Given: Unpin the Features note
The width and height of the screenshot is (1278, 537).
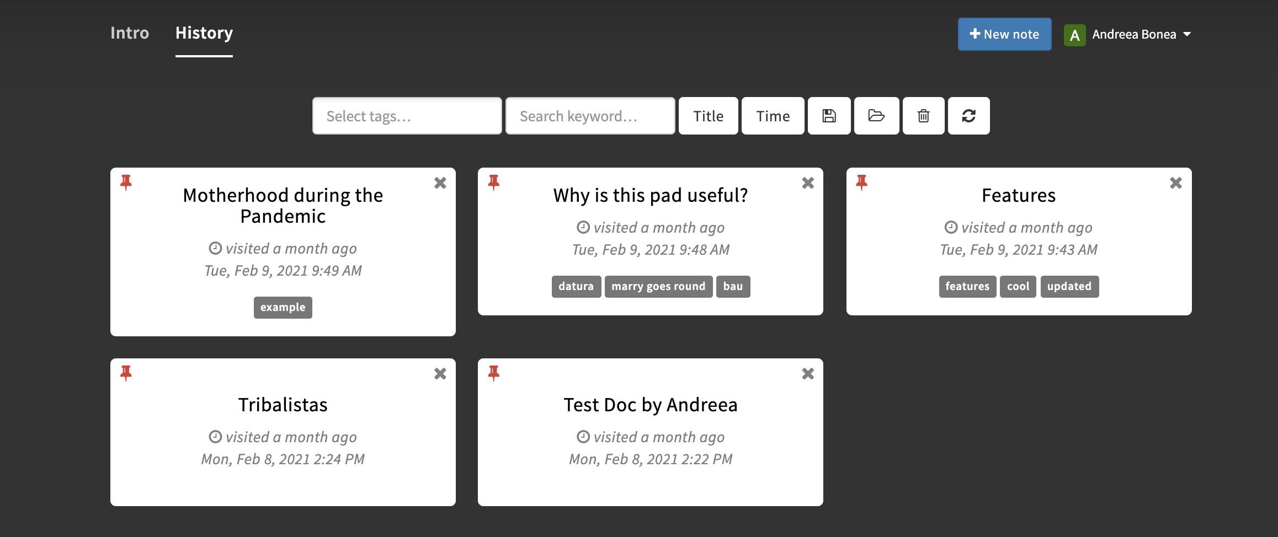Looking at the screenshot, I should 861,182.
